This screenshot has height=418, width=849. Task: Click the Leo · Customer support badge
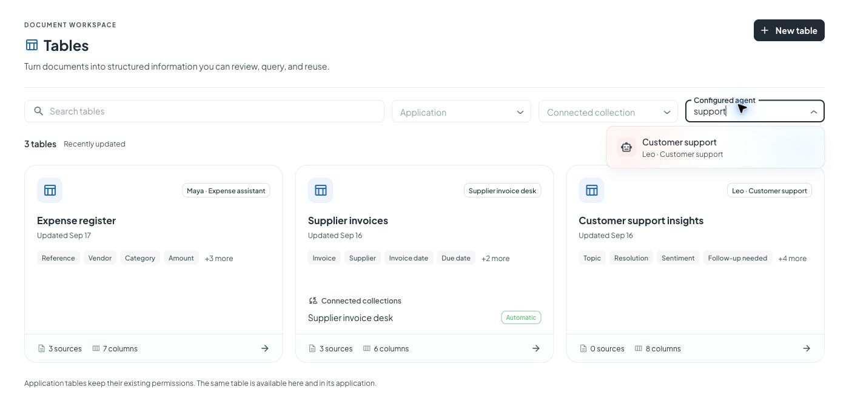[770, 191]
